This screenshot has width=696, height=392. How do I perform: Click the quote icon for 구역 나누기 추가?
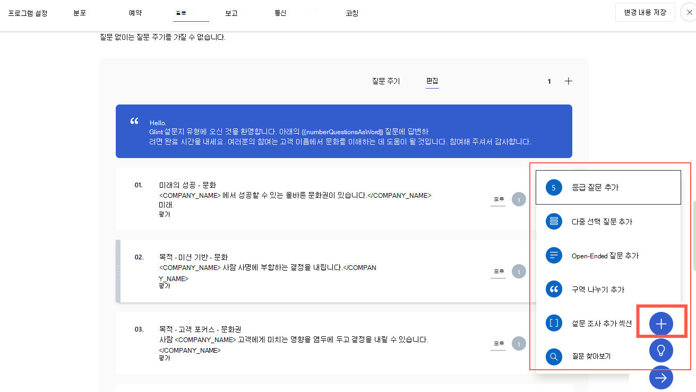tap(554, 289)
